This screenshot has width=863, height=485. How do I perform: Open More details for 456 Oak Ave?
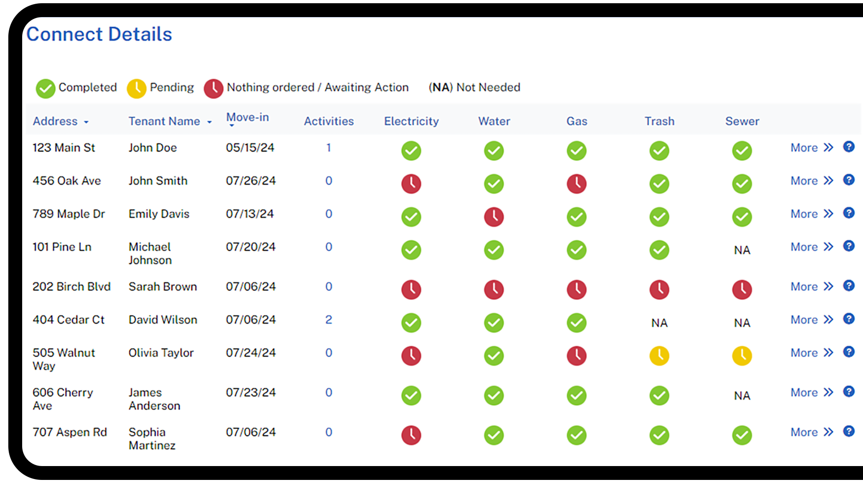(x=812, y=181)
